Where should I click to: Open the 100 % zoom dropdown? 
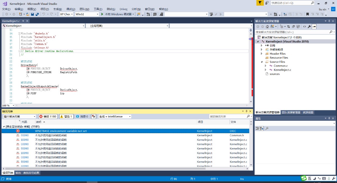click(8, 105)
